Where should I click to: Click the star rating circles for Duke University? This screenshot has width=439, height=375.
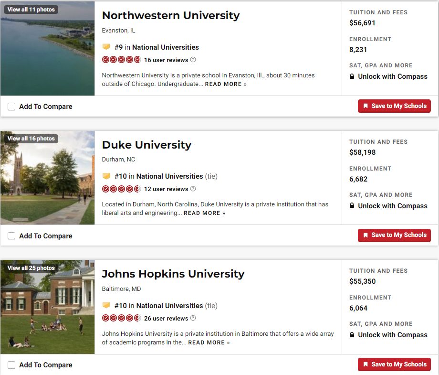[121, 189]
